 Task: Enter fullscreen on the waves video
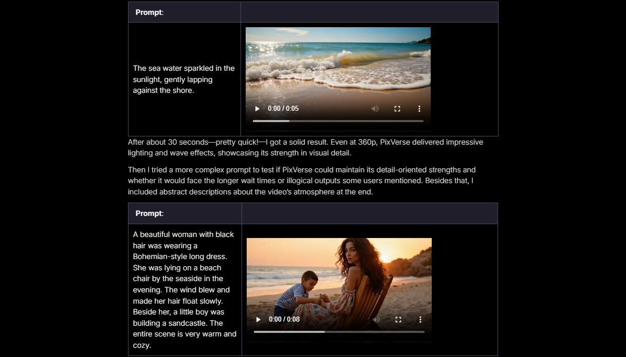[x=397, y=109]
